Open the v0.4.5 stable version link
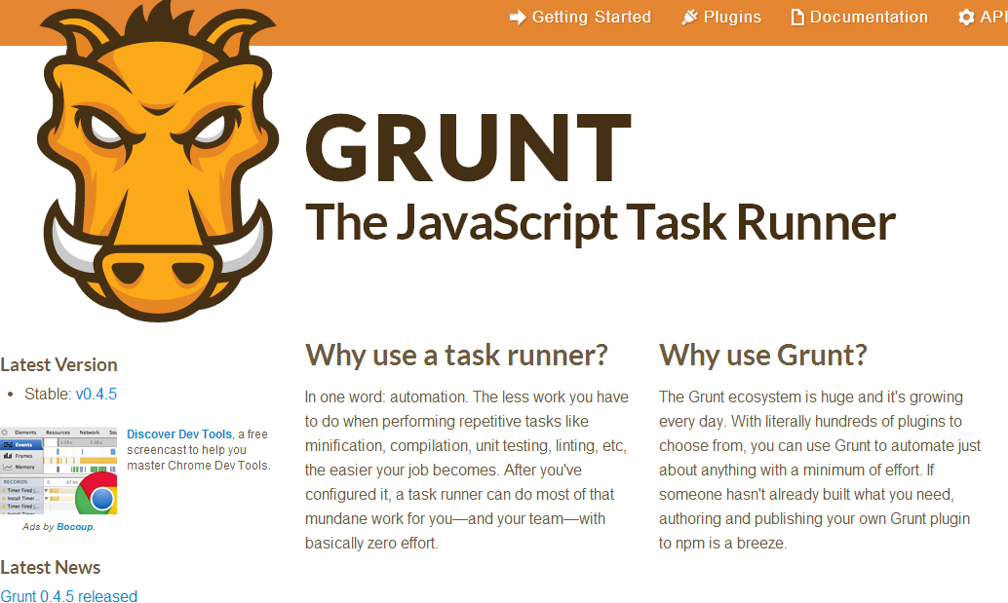 (x=97, y=395)
